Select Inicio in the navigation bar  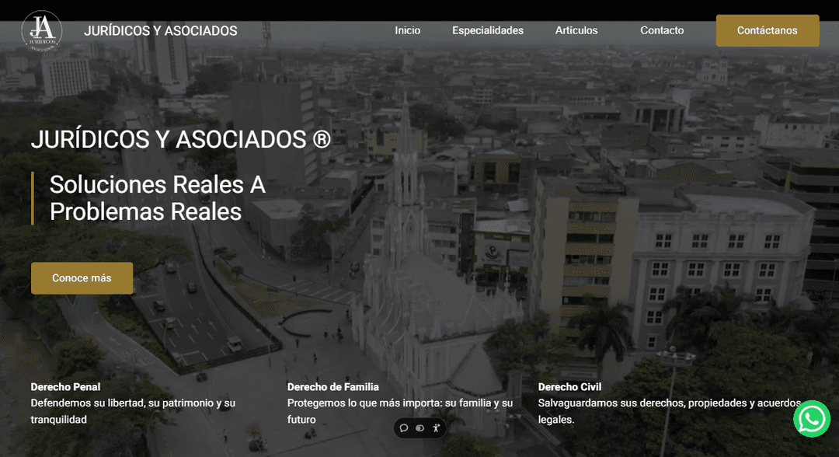coord(407,30)
